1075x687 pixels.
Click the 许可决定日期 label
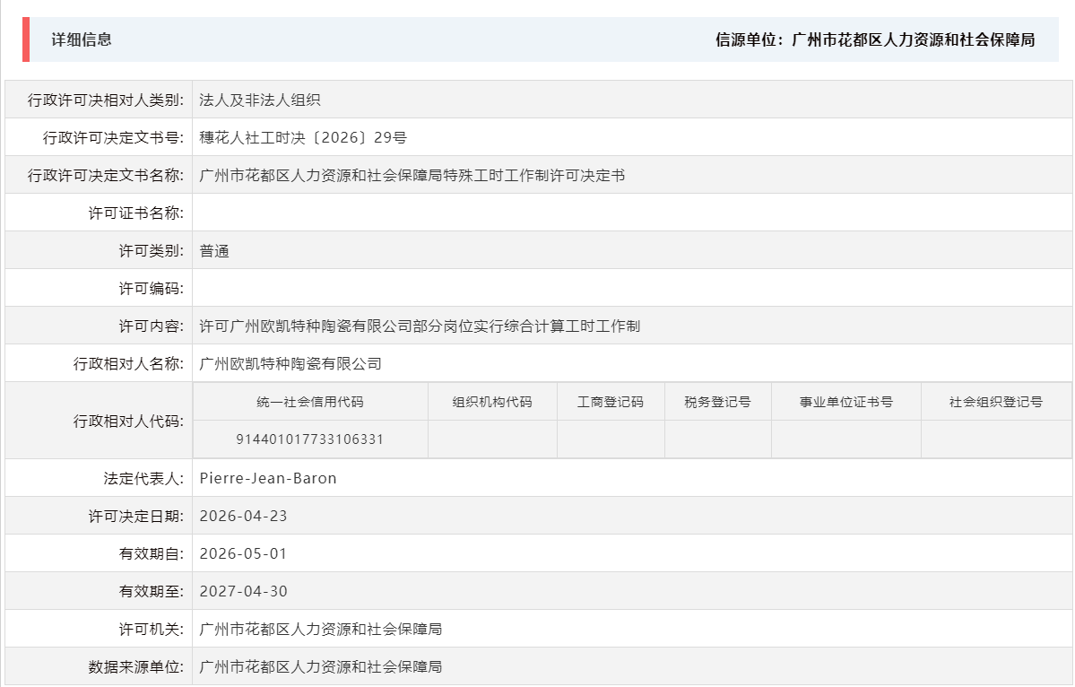coord(135,517)
